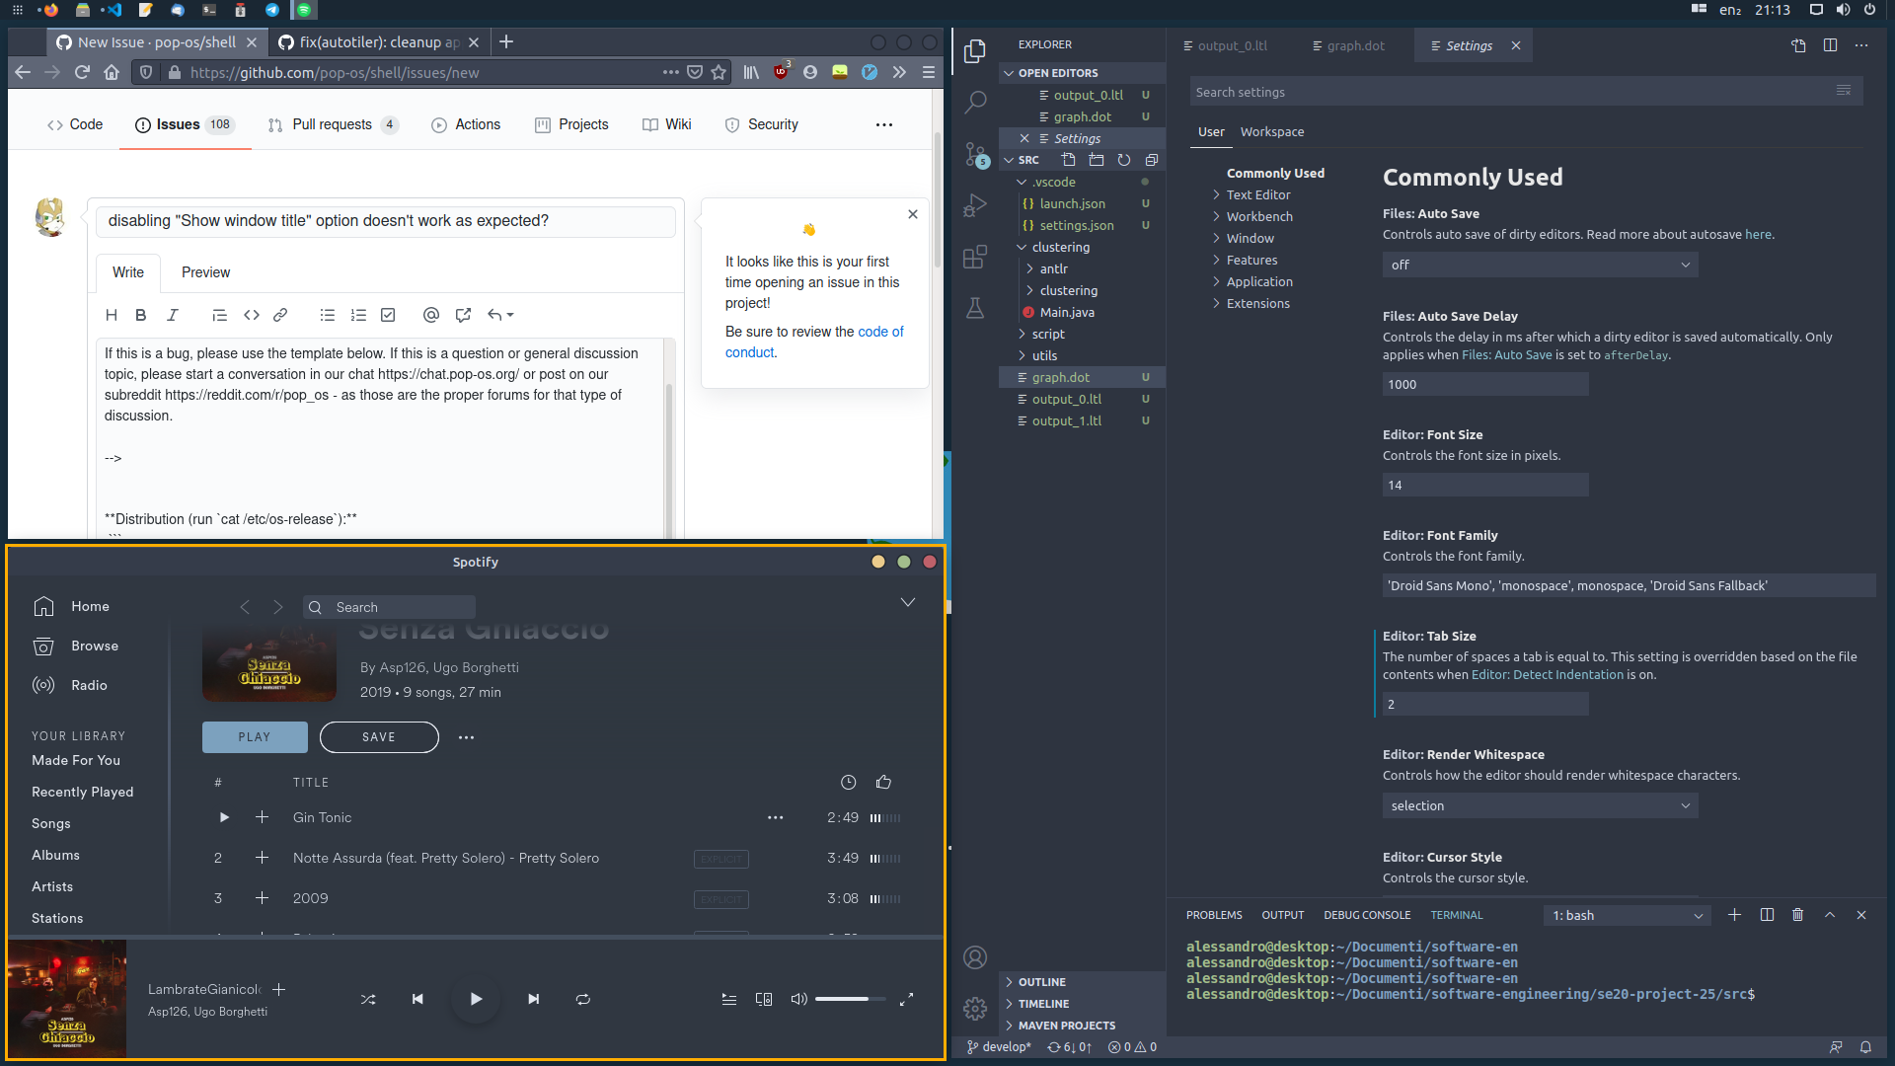
Task: Expand the script folder in explorer
Action: pos(1047,334)
